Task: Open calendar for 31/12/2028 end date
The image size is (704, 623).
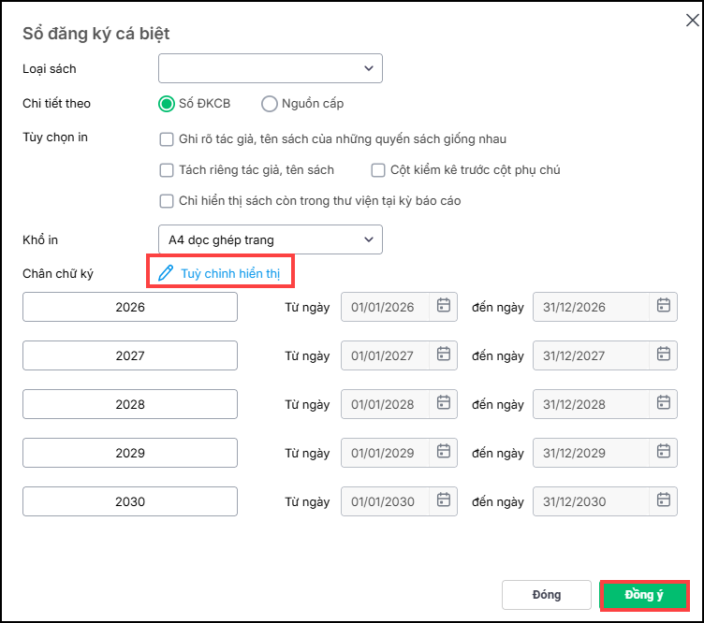Action: pos(664,403)
